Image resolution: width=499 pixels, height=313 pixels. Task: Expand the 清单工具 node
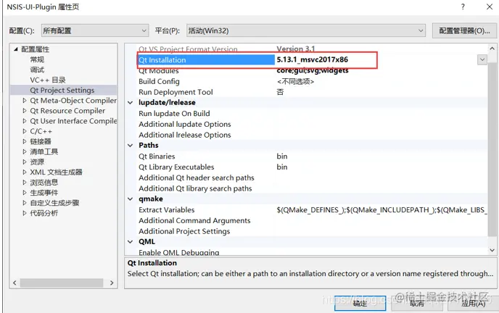click(x=25, y=151)
